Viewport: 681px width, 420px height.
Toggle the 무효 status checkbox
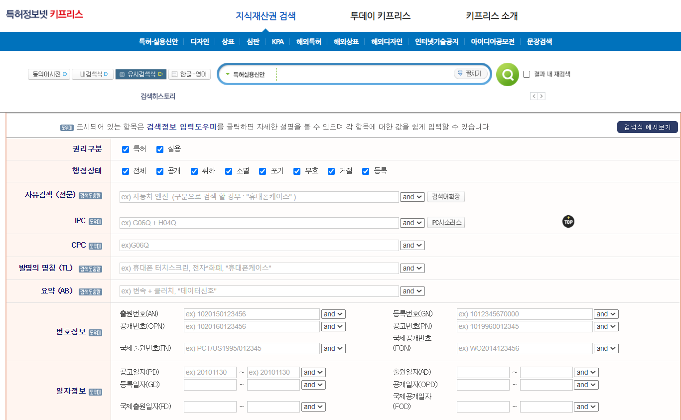tap(297, 171)
